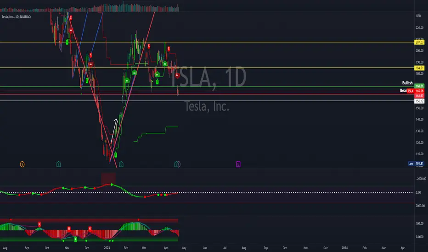428x252 pixels.
Task: Click the red S sell marker in April
Action: 169,49
